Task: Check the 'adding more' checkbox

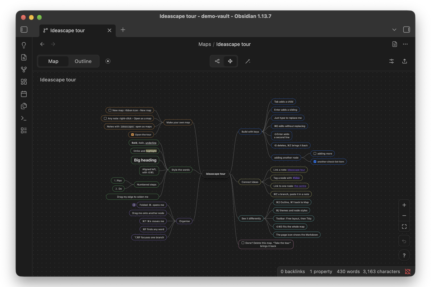Action: [x=315, y=154]
